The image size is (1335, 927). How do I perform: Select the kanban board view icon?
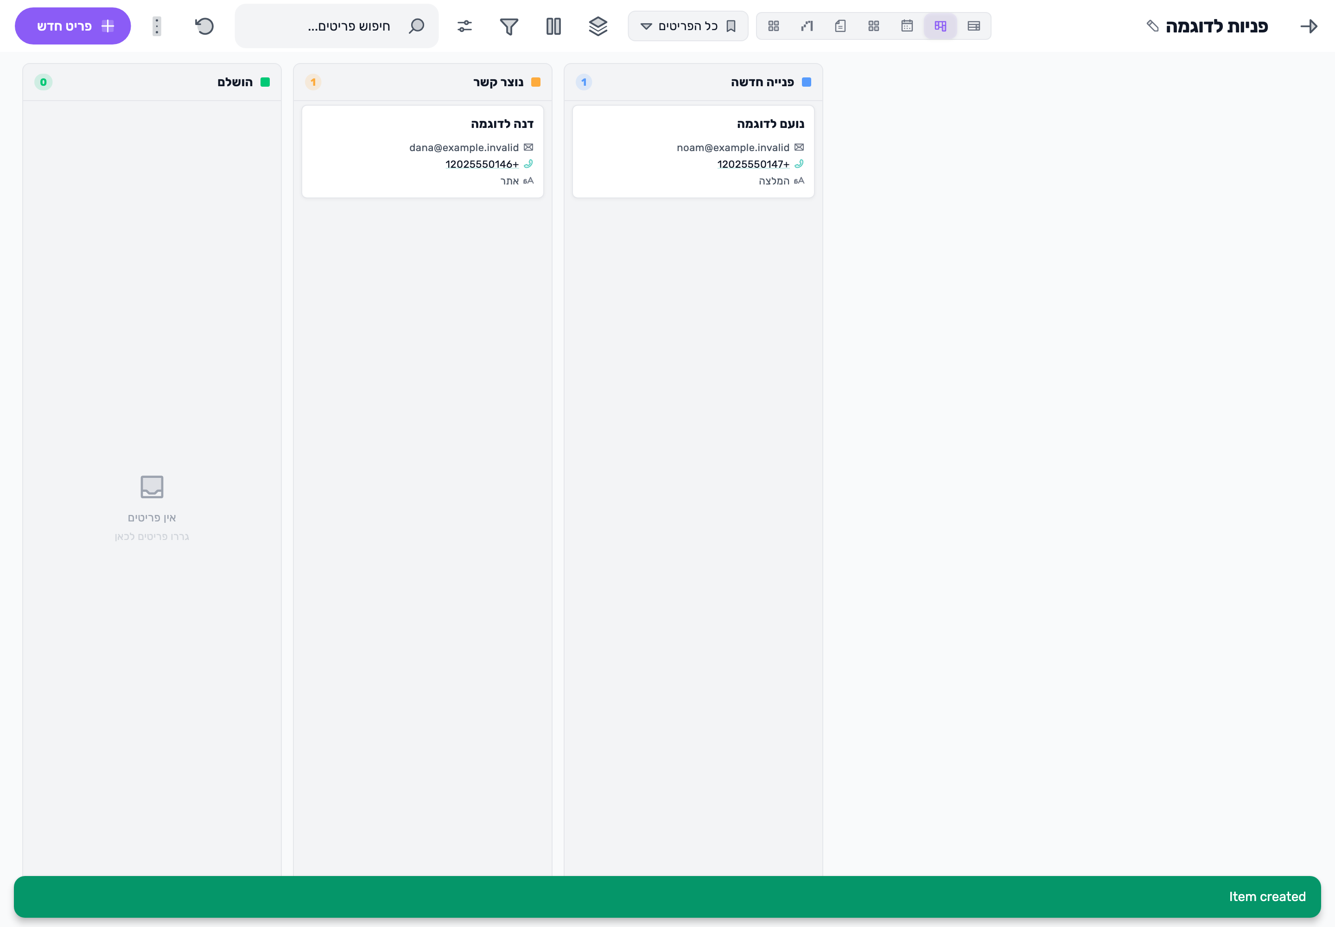(941, 26)
